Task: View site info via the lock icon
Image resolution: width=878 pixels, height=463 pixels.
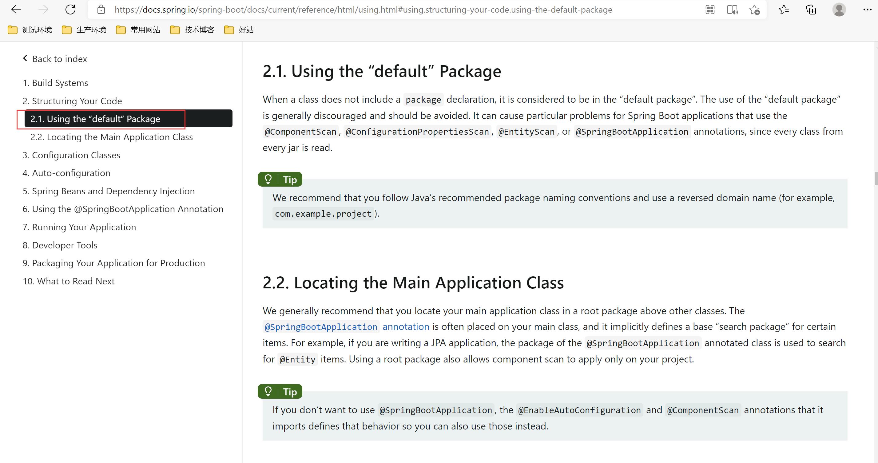Action: click(x=101, y=10)
